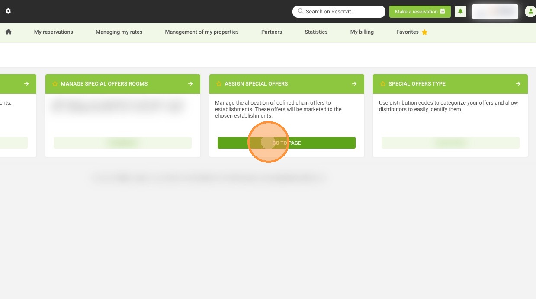Viewport: 536px width, 299px height.
Task: Arrow icon on Manage Special Offers Rooms
Action: (190, 84)
